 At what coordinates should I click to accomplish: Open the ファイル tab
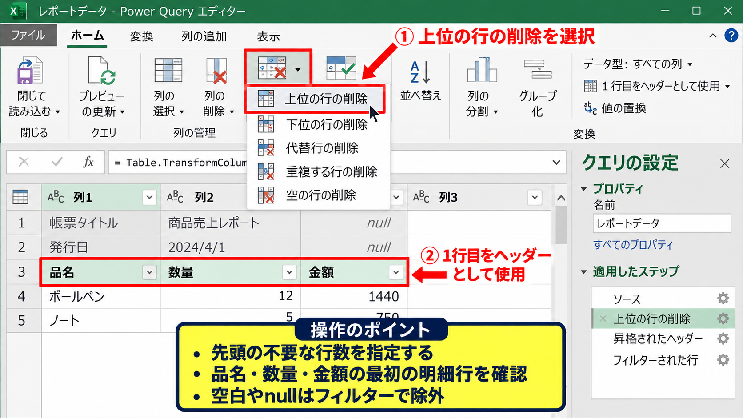click(28, 35)
